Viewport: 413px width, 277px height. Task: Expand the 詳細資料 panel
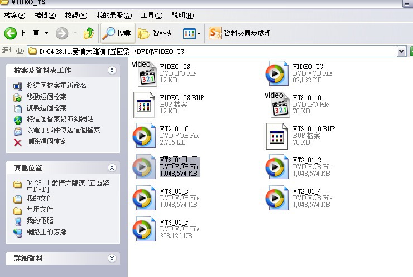coord(112,258)
